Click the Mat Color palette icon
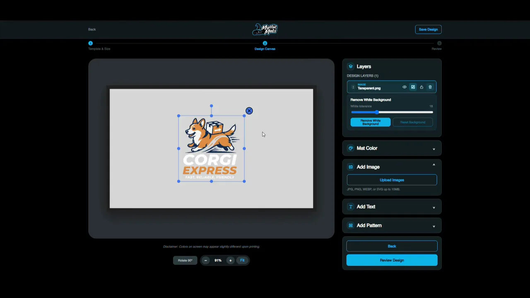Image resolution: width=530 pixels, height=298 pixels. pos(351,148)
